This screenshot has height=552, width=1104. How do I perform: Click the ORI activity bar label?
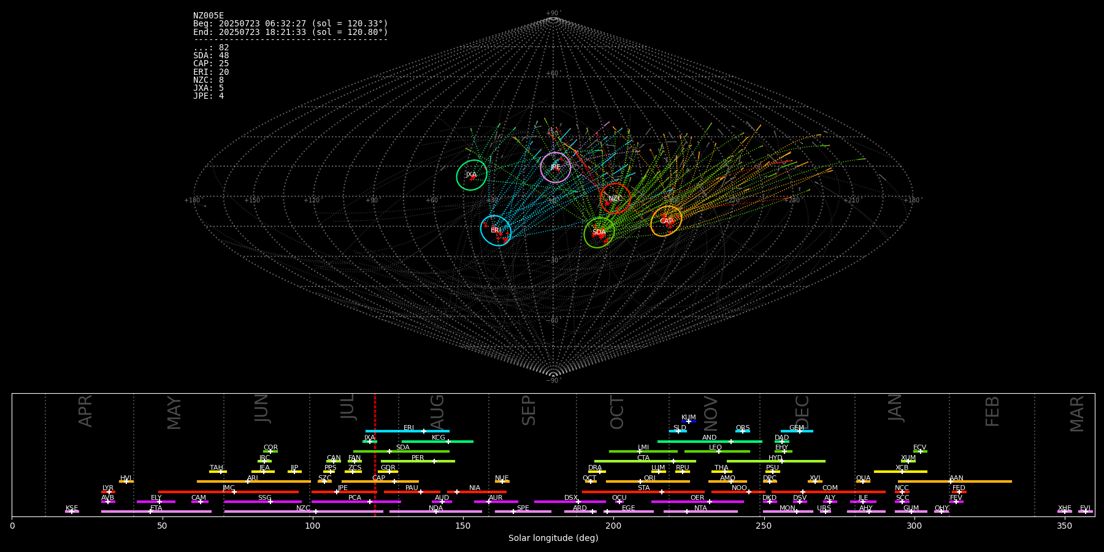pyautogui.click(x=650, y=478)
